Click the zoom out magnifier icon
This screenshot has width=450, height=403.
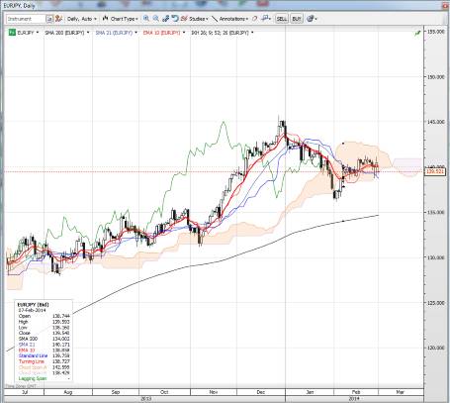(x=156, y=19)
